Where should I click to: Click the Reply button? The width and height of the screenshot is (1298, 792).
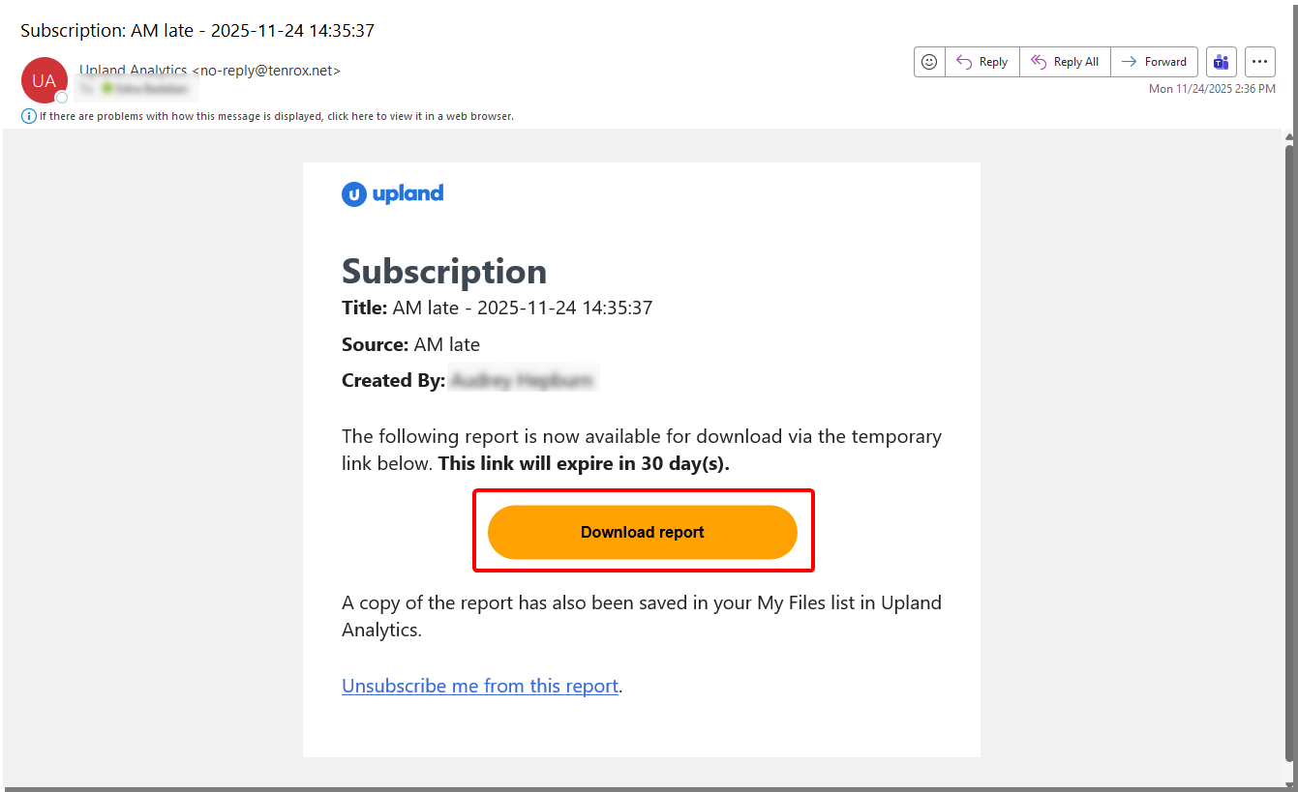[x=982, y=62]
